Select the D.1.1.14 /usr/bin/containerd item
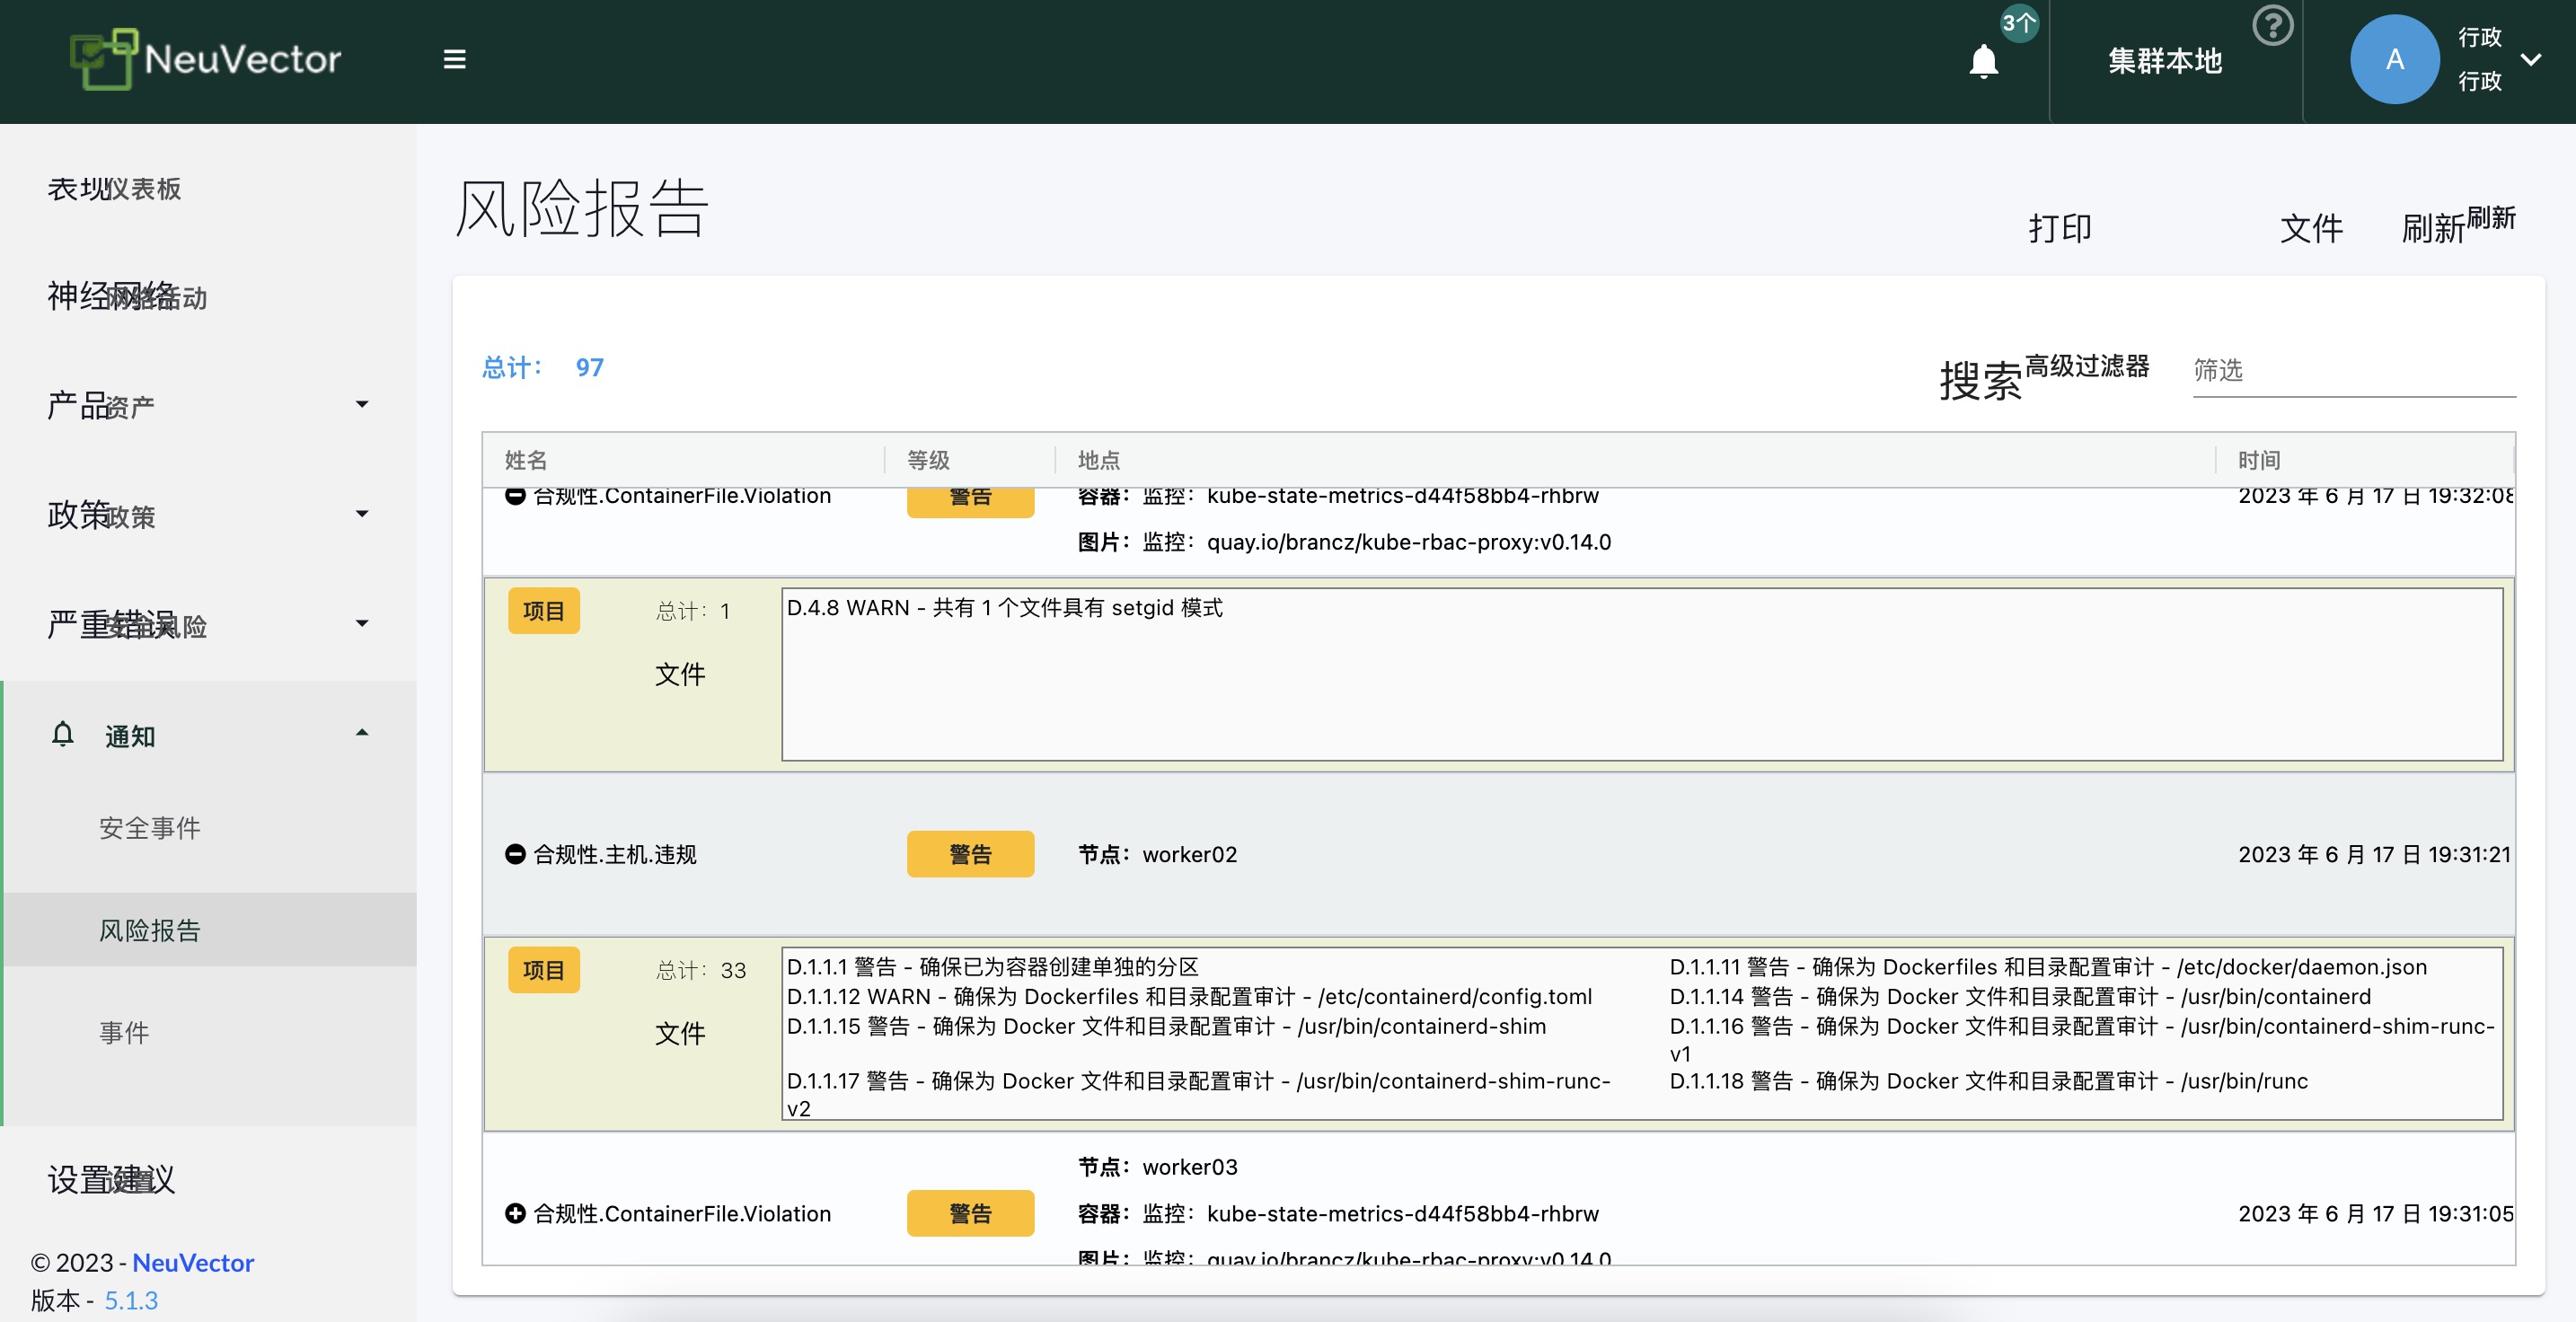 [2020, 997]
